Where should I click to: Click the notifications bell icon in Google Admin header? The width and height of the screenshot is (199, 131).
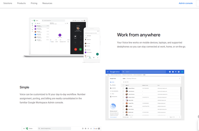(x=179, y=72)
